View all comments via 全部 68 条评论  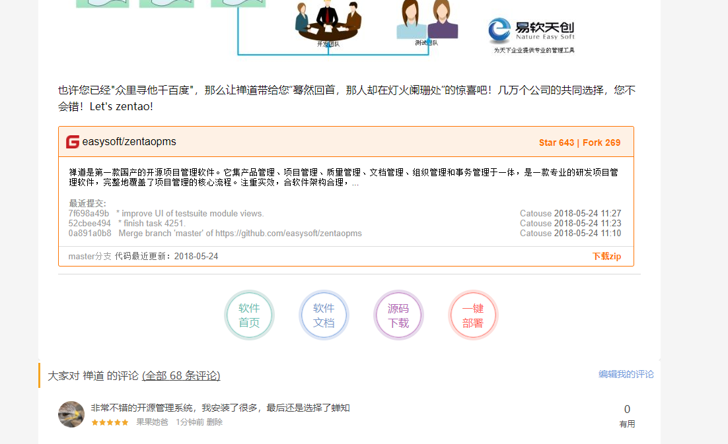coord(181,375)
